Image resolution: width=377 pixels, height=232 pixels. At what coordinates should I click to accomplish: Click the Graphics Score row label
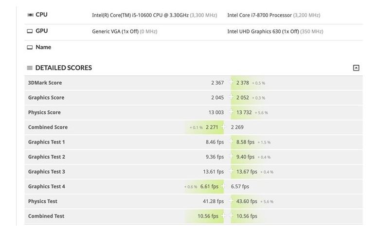coord(46,98)
